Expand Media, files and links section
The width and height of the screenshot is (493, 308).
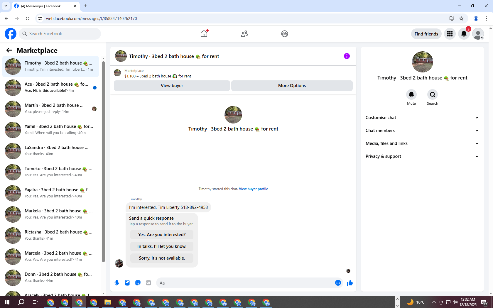tap(422, 143)
